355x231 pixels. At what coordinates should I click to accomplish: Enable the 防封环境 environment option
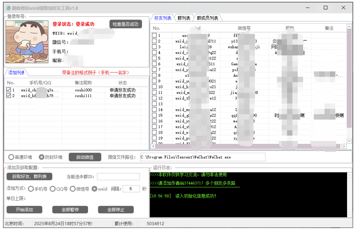(41, 157)
